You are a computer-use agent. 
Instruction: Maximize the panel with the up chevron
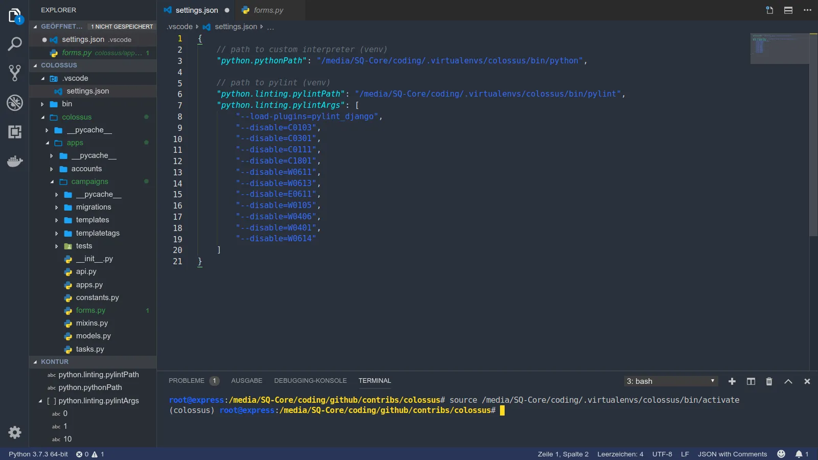point(788,381)
